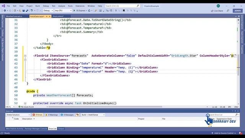Click the Quick Launch search box
245x138 pixels.
[122, 6]
